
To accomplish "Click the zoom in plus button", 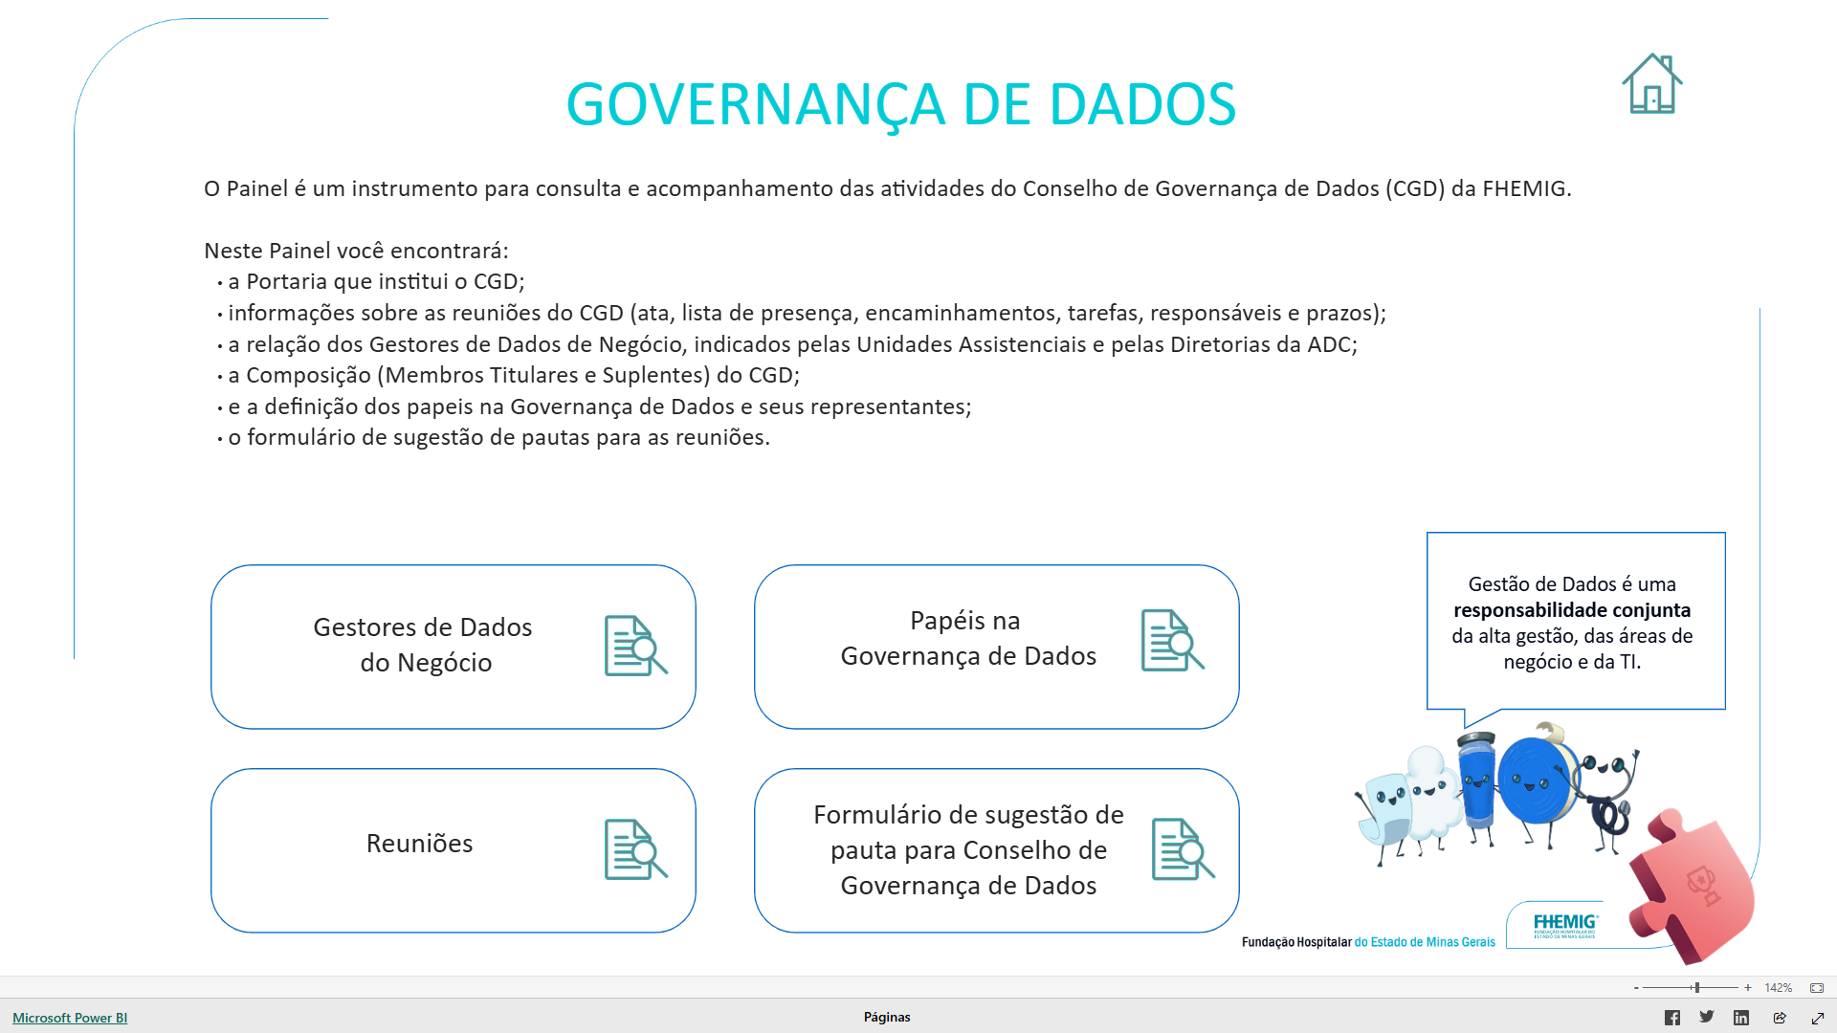I will click(x=1748, y=988).
